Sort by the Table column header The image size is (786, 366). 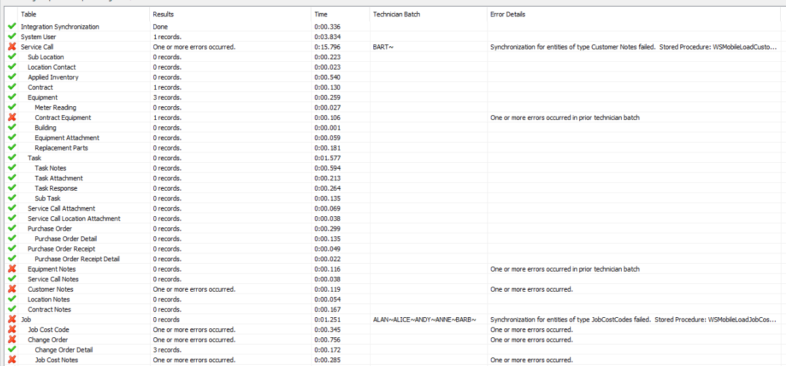(29, 14)
